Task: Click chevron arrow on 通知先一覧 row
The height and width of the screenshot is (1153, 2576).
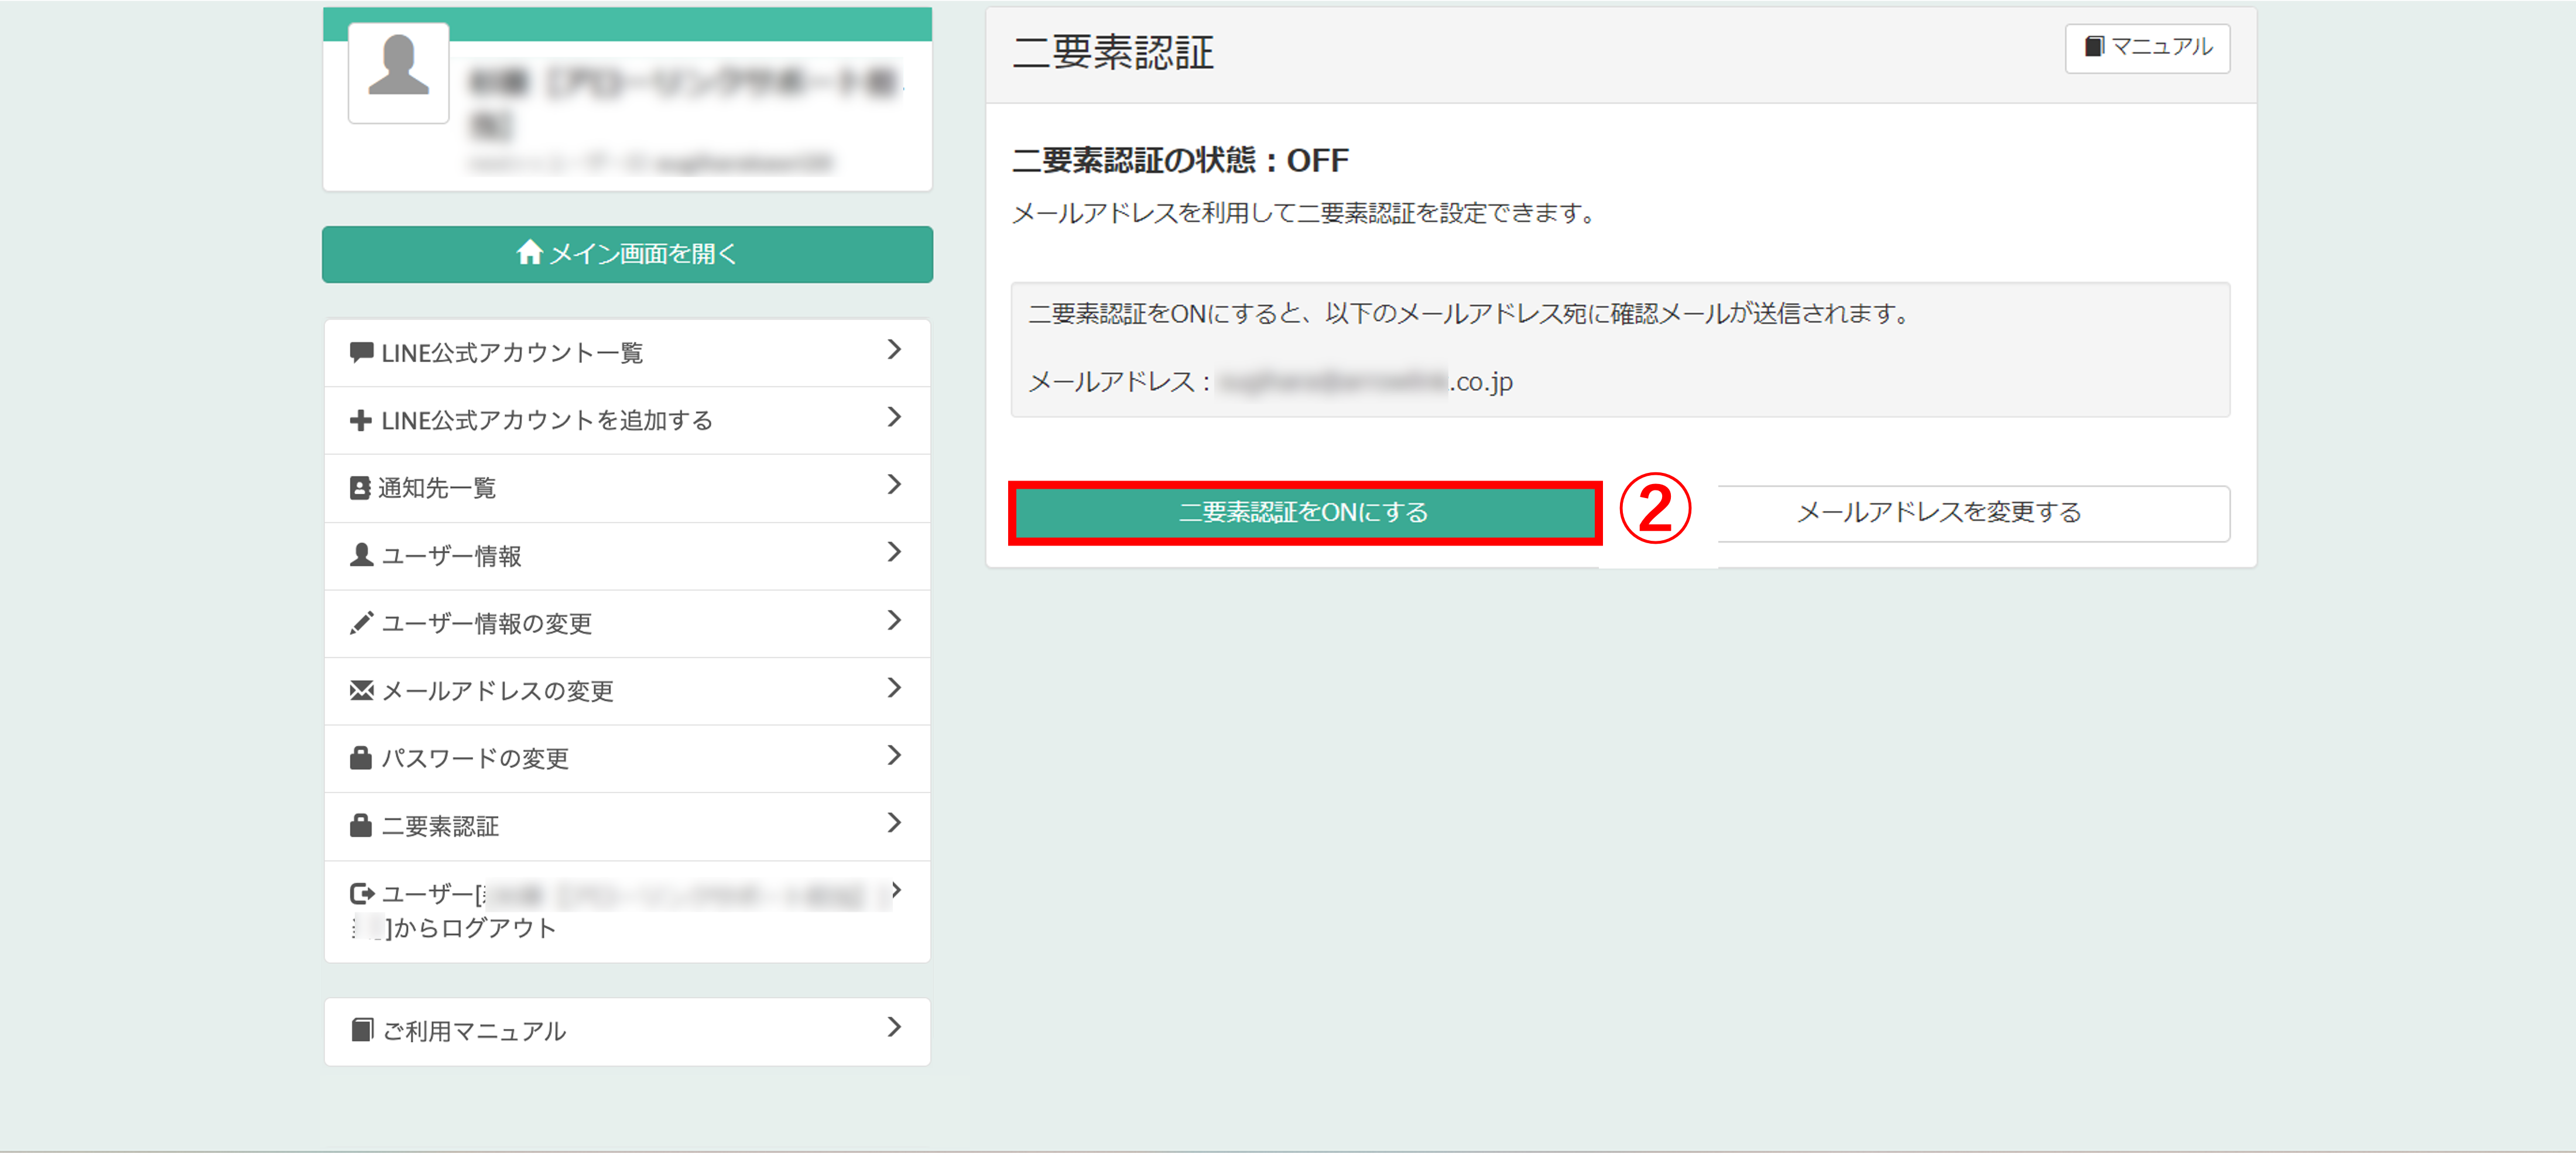Action: (x=894, y=485)
